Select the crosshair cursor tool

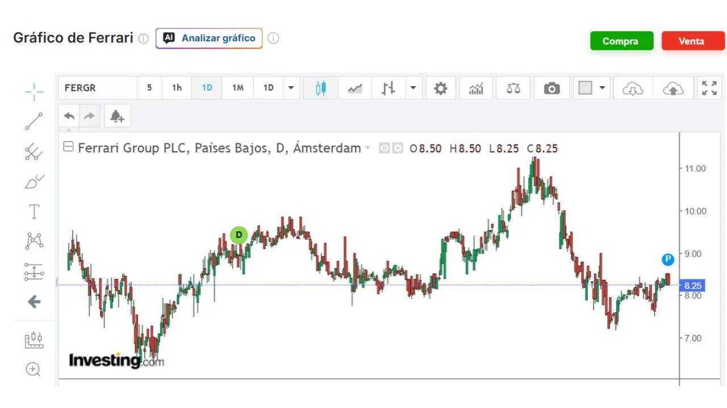tap(34, 91)
